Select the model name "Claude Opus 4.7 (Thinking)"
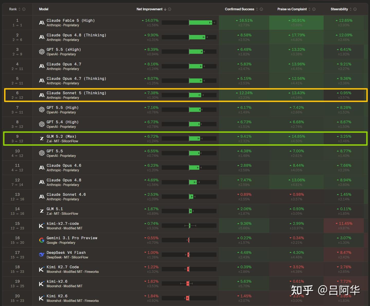 pos(76,78)
